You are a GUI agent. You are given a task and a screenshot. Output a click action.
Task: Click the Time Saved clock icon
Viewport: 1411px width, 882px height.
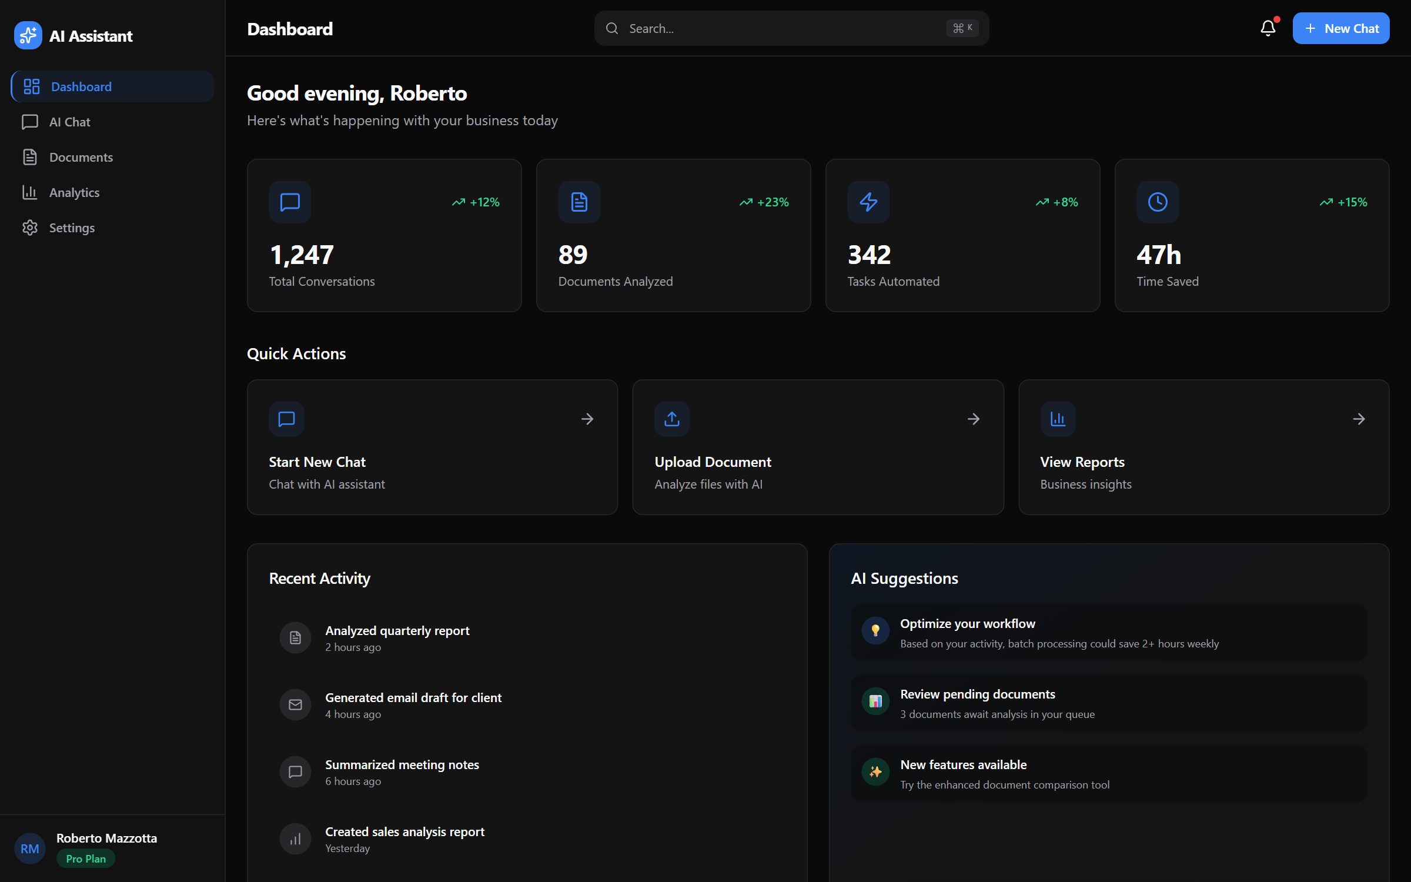pyautogui.click(x=1158, y=202)
